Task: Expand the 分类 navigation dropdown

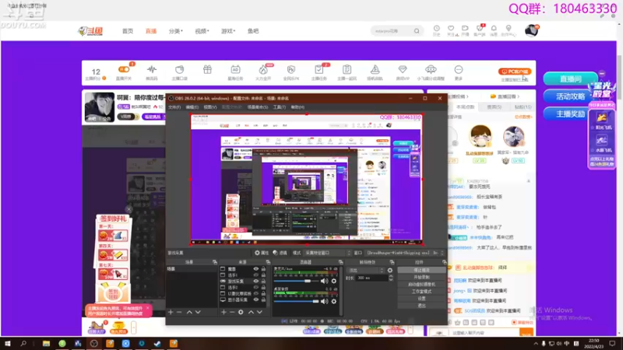Action: (x=176, y=31)
